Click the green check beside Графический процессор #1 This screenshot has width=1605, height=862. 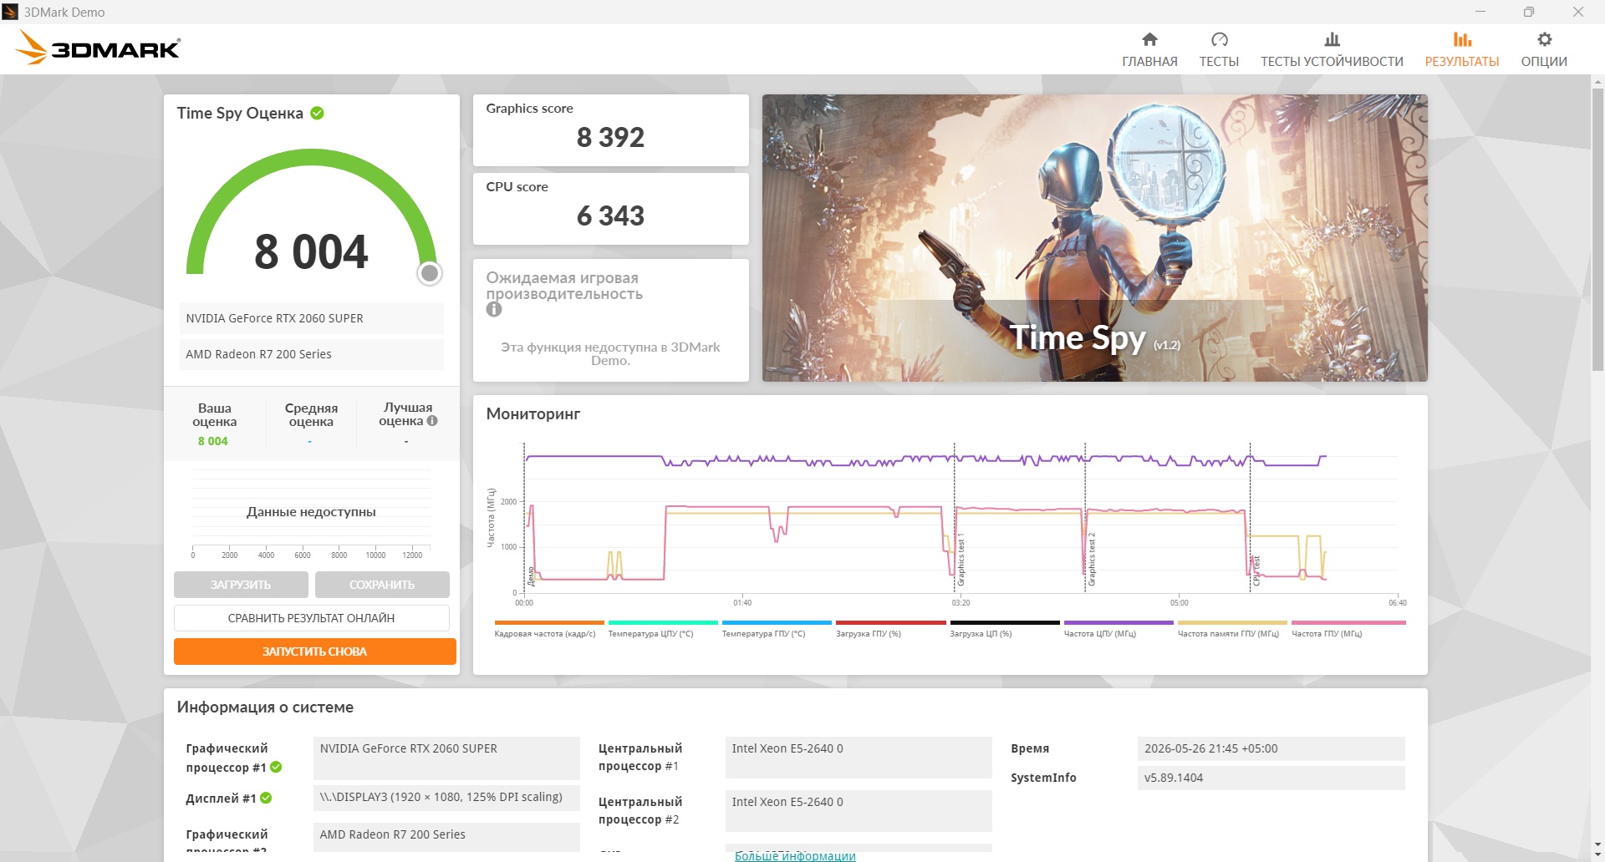coord(277,767)
